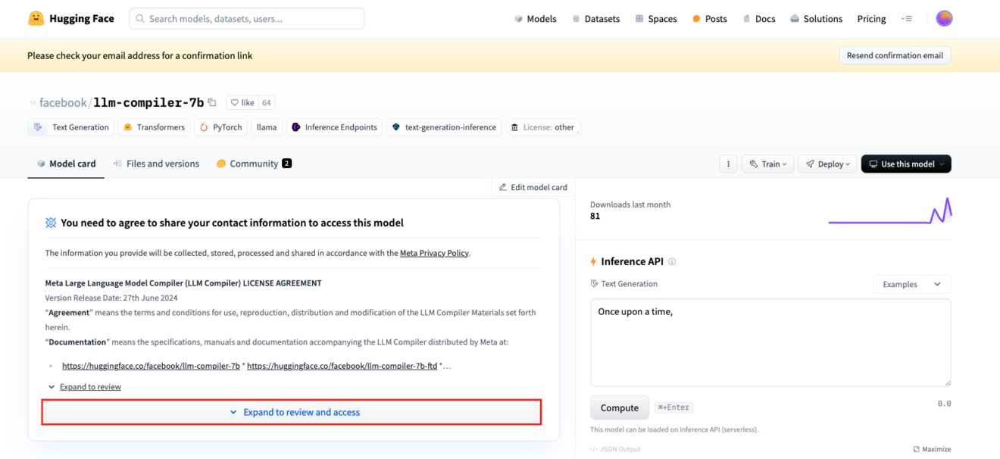
Task: Select the Text Generation tag
Action: 71,127
